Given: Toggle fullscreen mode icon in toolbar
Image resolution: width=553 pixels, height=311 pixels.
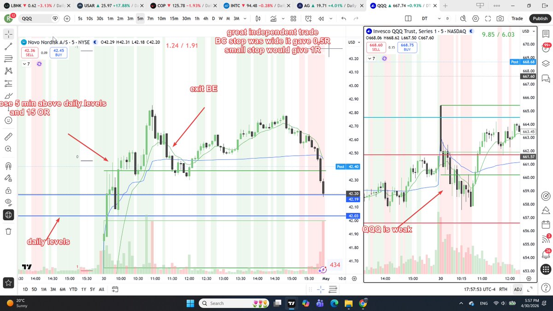Looking at the screenshot, I should (x=488, y=19).
